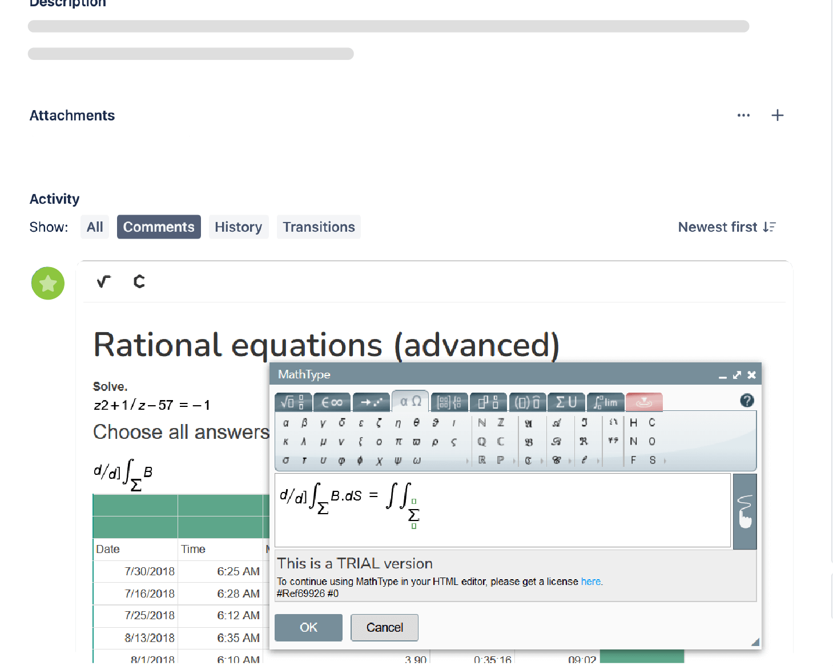This screenshot has height=666, width=833.
Task: Expand additional blackboard letter symbols
Action: click(514, 460)
